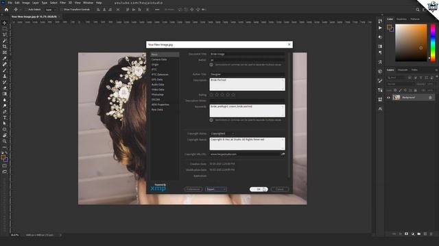Select GPS Data in the dialog sidebar
This screenshot has width=439, height=246.
tap(157, 79)
